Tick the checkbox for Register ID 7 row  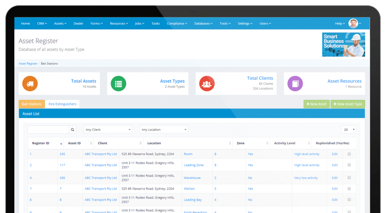[x=349, y=189]
